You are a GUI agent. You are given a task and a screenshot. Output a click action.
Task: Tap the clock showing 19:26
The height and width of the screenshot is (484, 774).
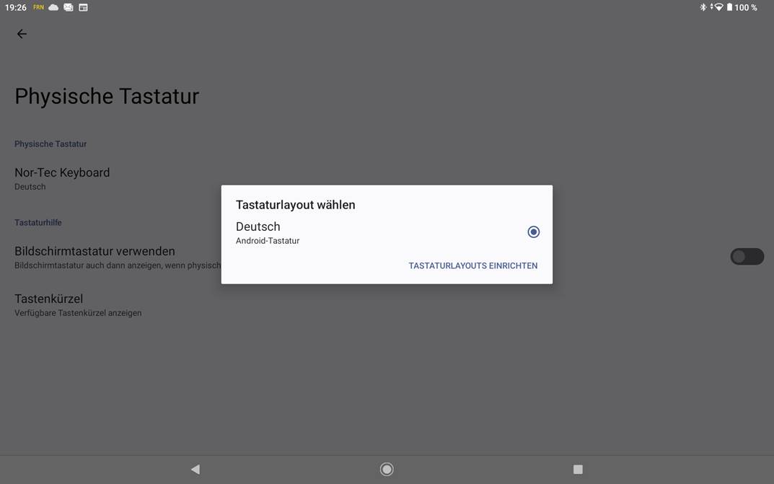point(15,7)
